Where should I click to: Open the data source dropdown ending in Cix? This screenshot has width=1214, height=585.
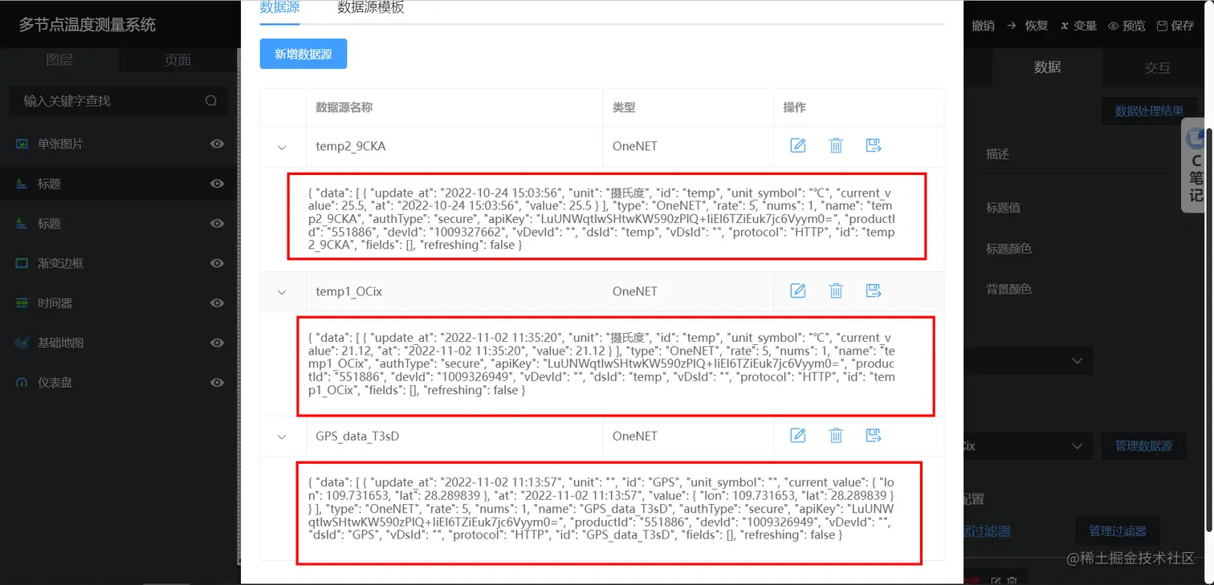click(1029, 445)
